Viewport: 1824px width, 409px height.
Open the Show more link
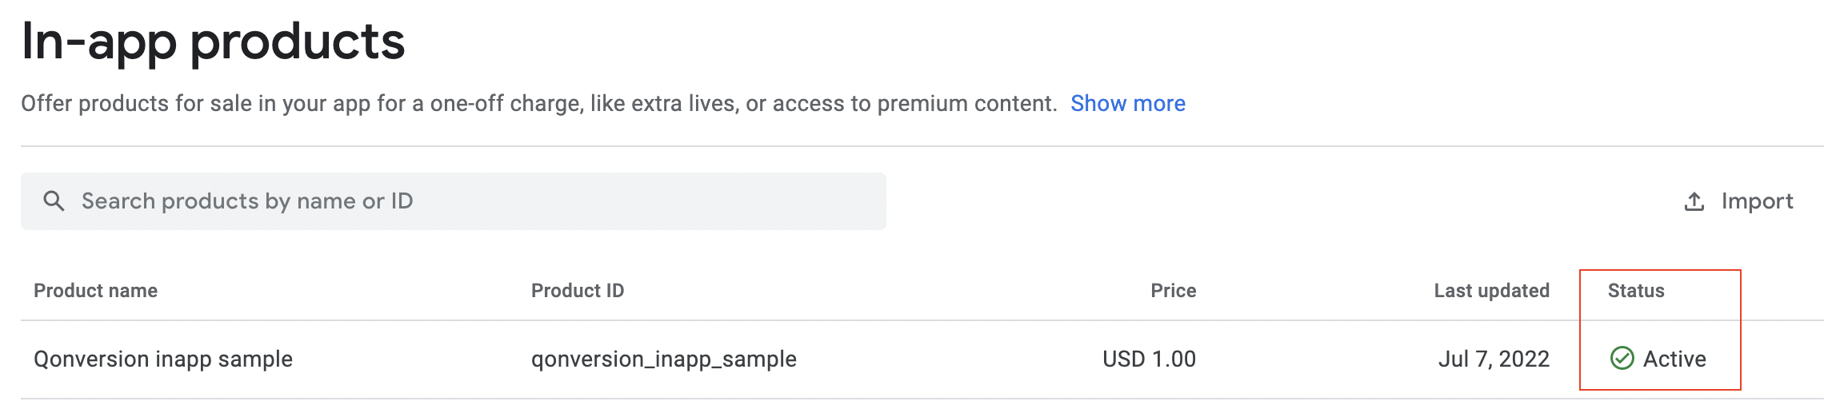(x=1127, y=104)
